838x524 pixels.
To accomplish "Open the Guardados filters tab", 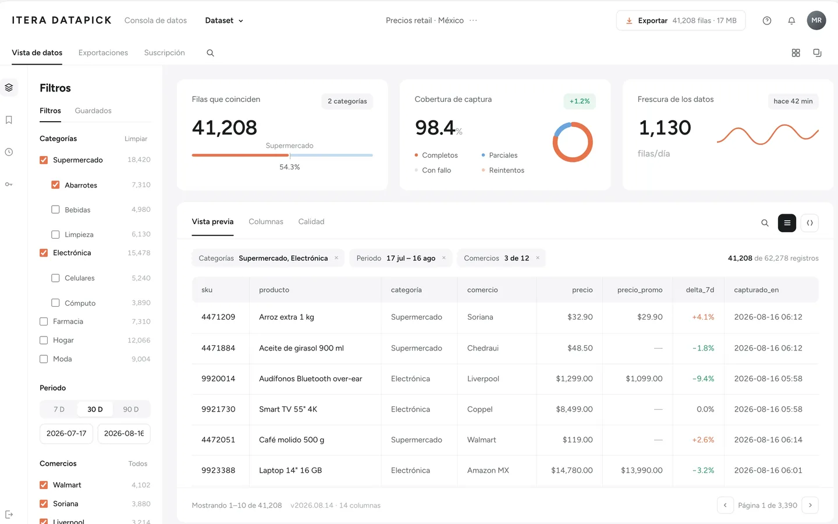I will pos(93,111).
